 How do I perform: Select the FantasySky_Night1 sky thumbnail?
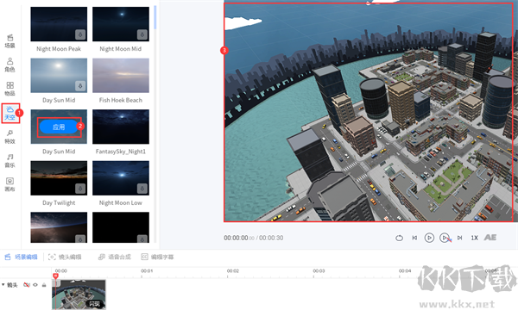[121, 127]
